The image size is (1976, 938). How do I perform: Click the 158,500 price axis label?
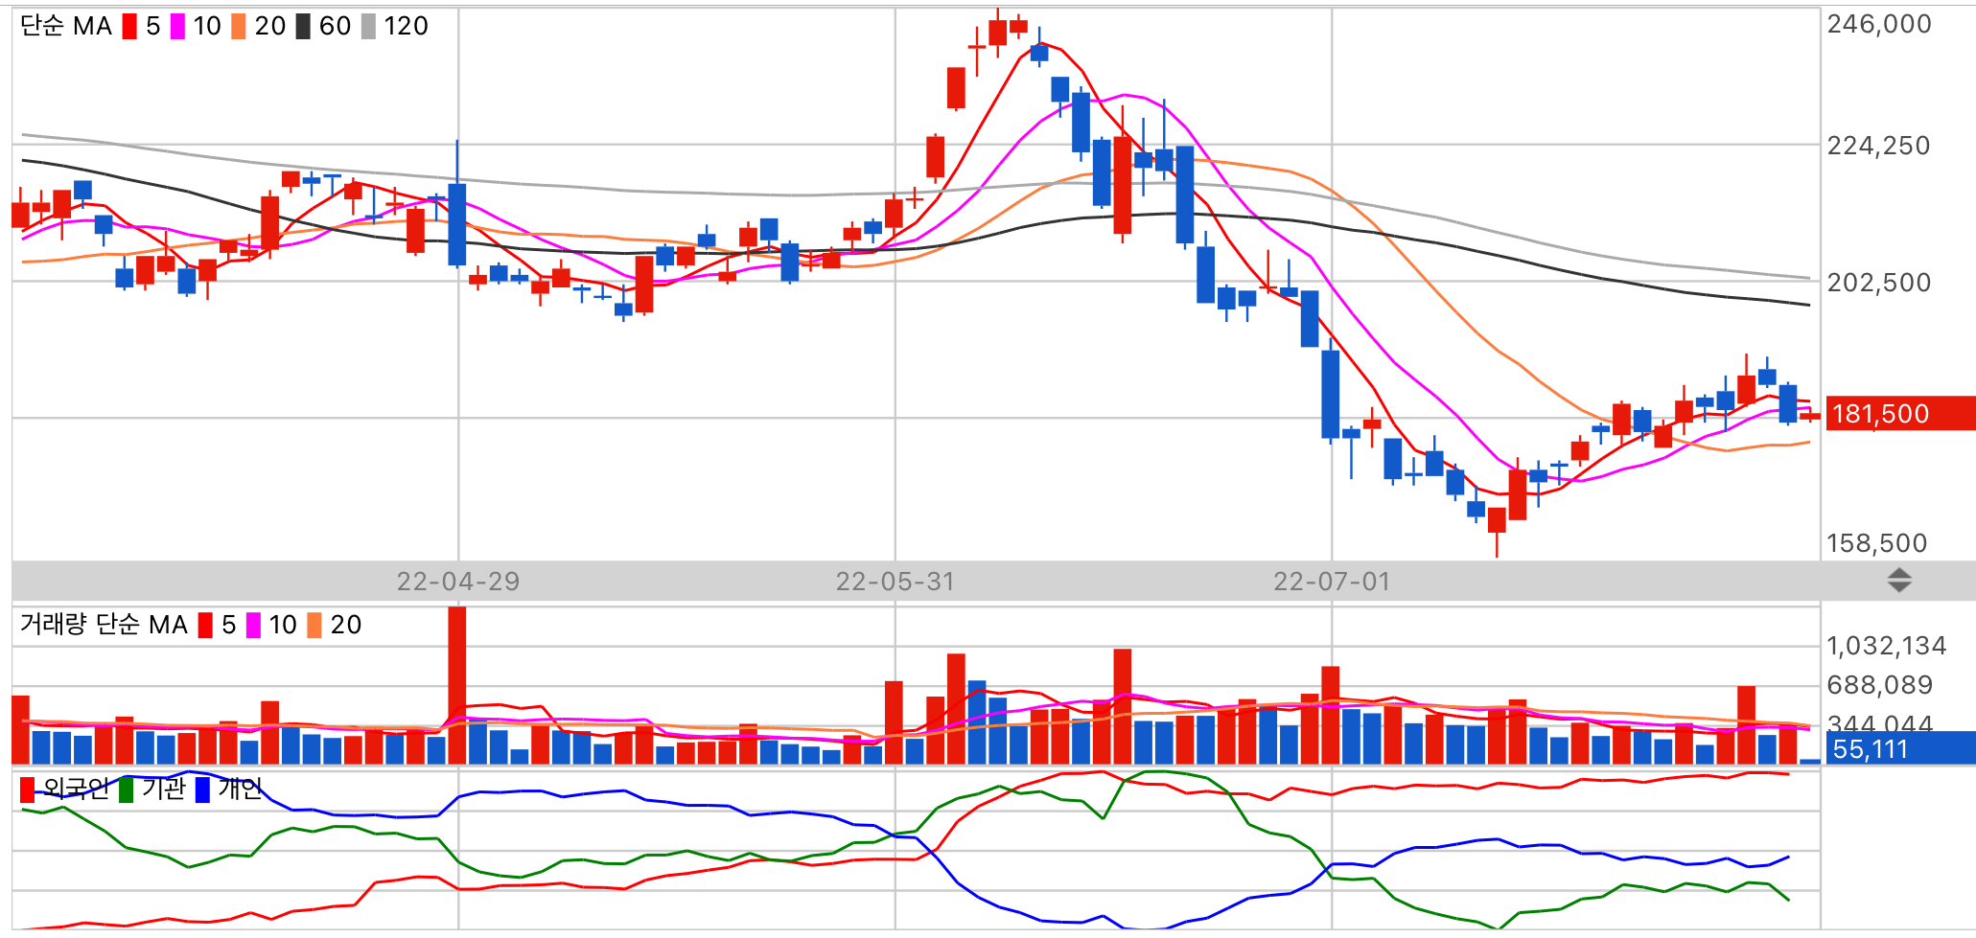tap(1877, 543)
